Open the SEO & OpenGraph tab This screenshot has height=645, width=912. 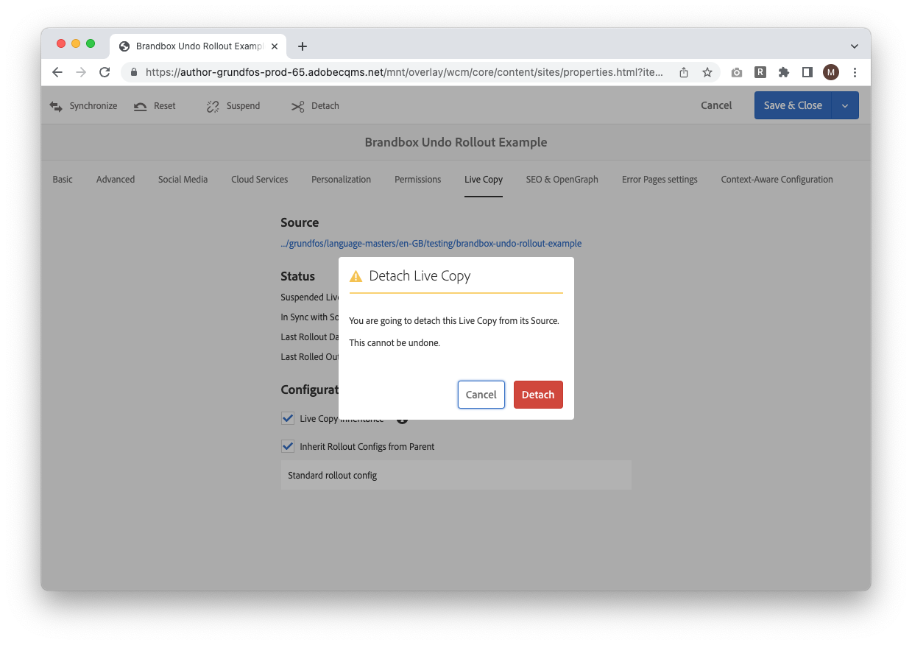(x=562, y=180)
